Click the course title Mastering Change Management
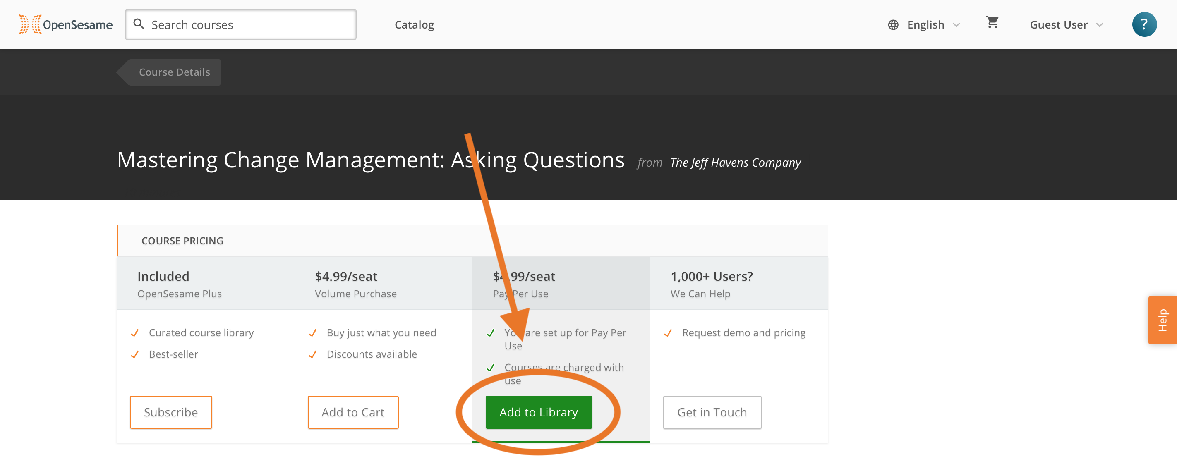The image size is (1177, 459). [x=371, y=160]
